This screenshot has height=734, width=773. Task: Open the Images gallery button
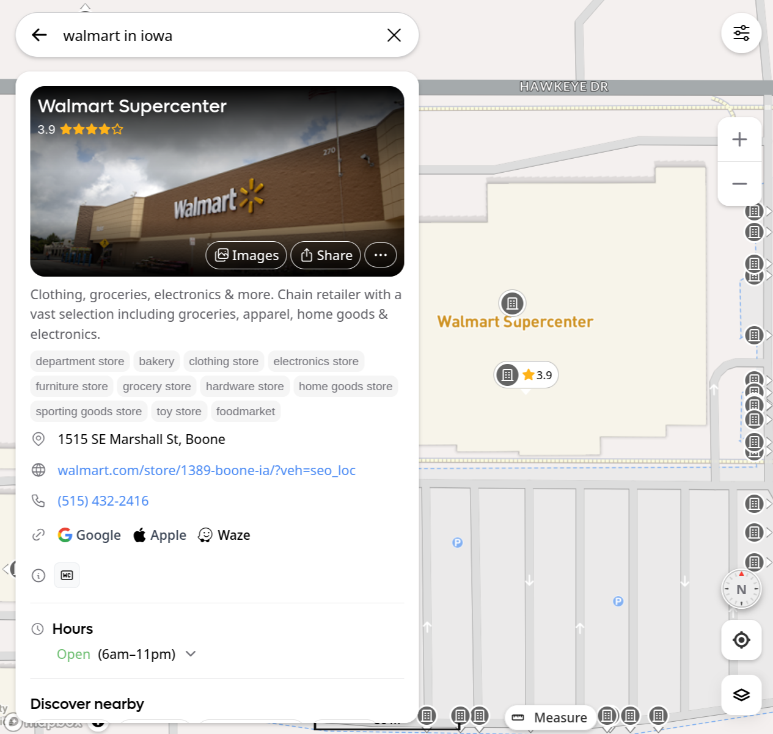coord(246,255)
